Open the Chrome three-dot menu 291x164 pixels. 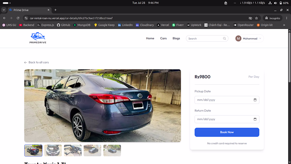pyautogui.click(x=287, y=18)
